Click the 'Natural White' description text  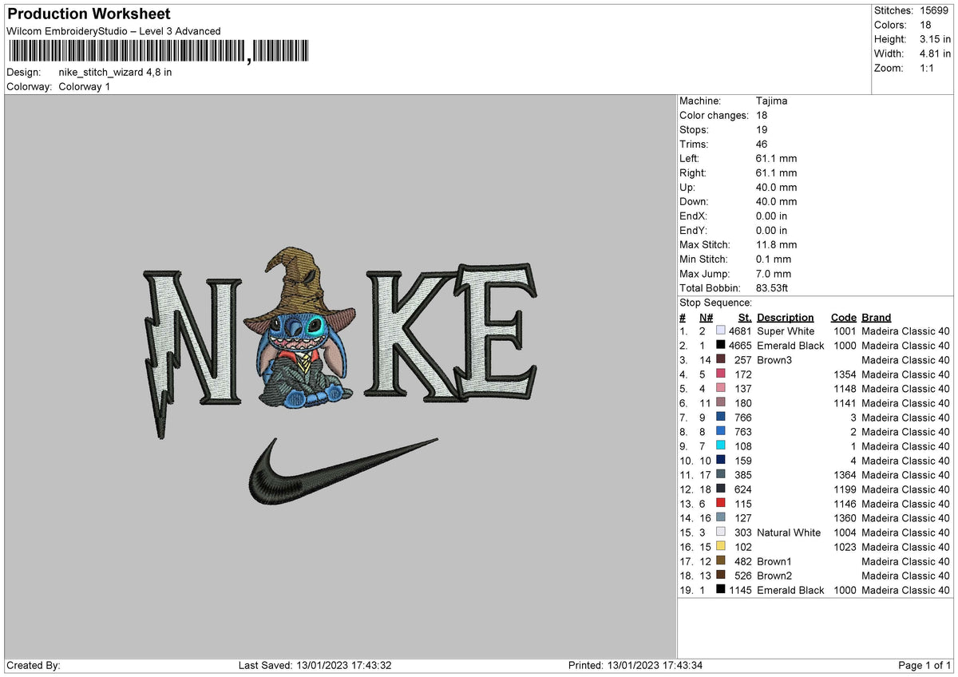[x=789, y=532]
